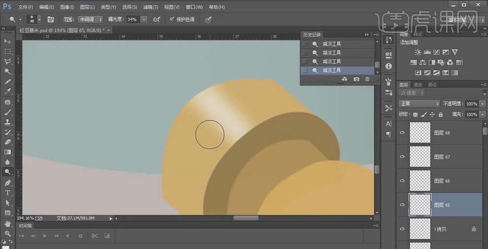Viewport: 488px width, 249px height.
Task: Select the Zoom tool in toolbox
Action: 8,233
